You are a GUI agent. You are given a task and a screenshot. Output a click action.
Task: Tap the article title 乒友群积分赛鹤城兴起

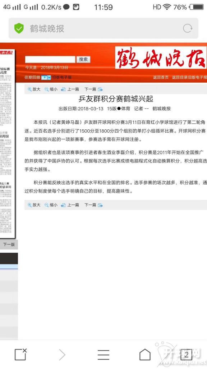116,99
